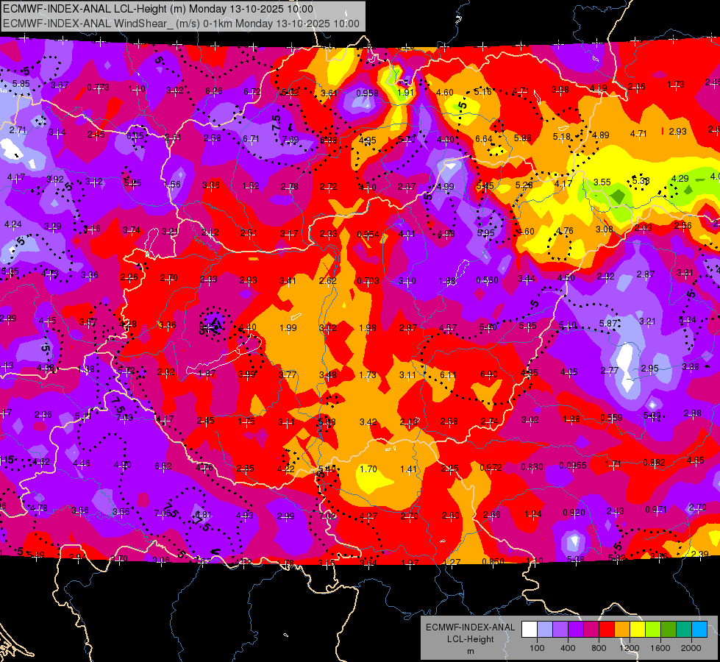The width and height of the screenshot is (720, 662).
Task: Click the wind shear value '0.882'
Action: pos(654,463)
